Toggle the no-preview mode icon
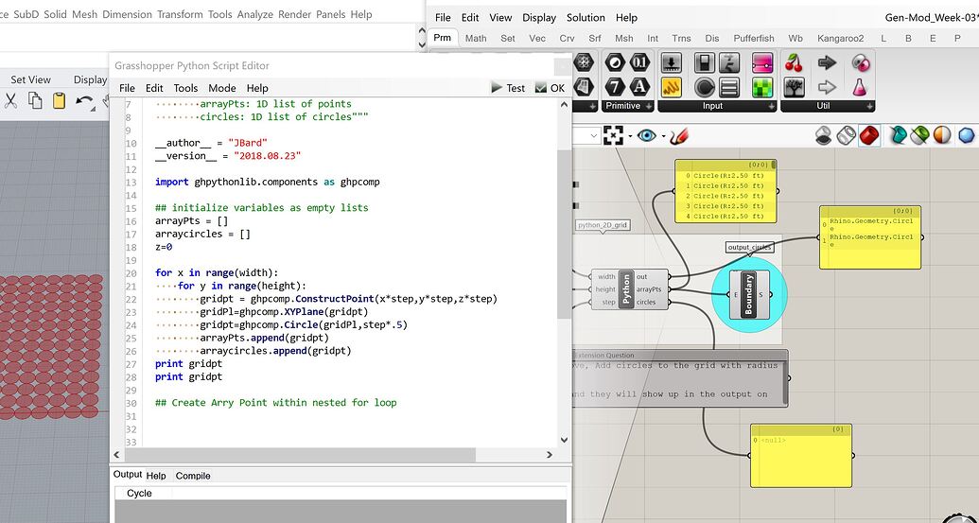Viewport: 979px width, 523px height. [x=824, y=135]
